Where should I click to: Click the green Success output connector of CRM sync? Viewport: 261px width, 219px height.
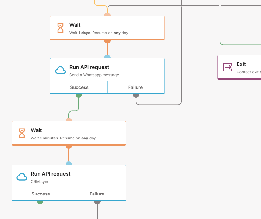point(40,202)
